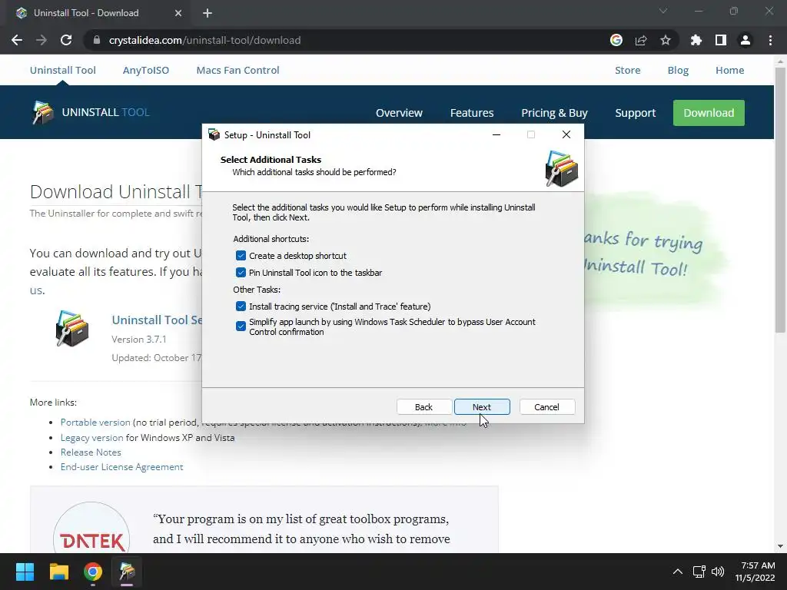Open the Uninstall Tool top nav tab
The image size is (787, 590).
(63, 70)
